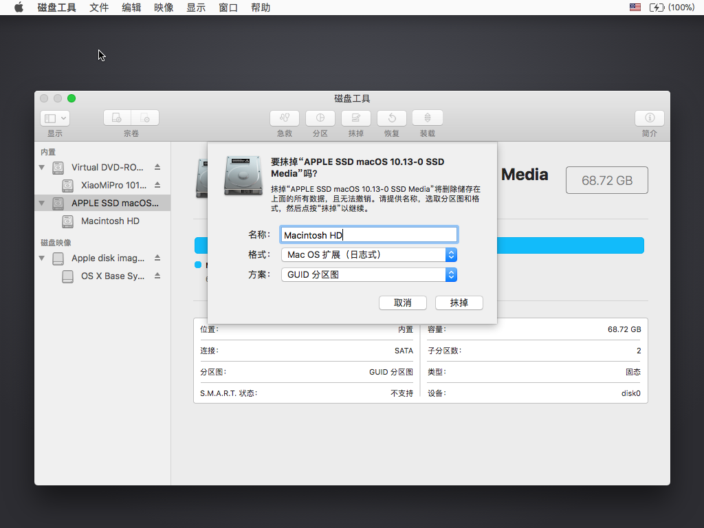Eject the Virtual DVD-ROM drive
The height and width of the screenshot is (528, 704).
point(157,167)
